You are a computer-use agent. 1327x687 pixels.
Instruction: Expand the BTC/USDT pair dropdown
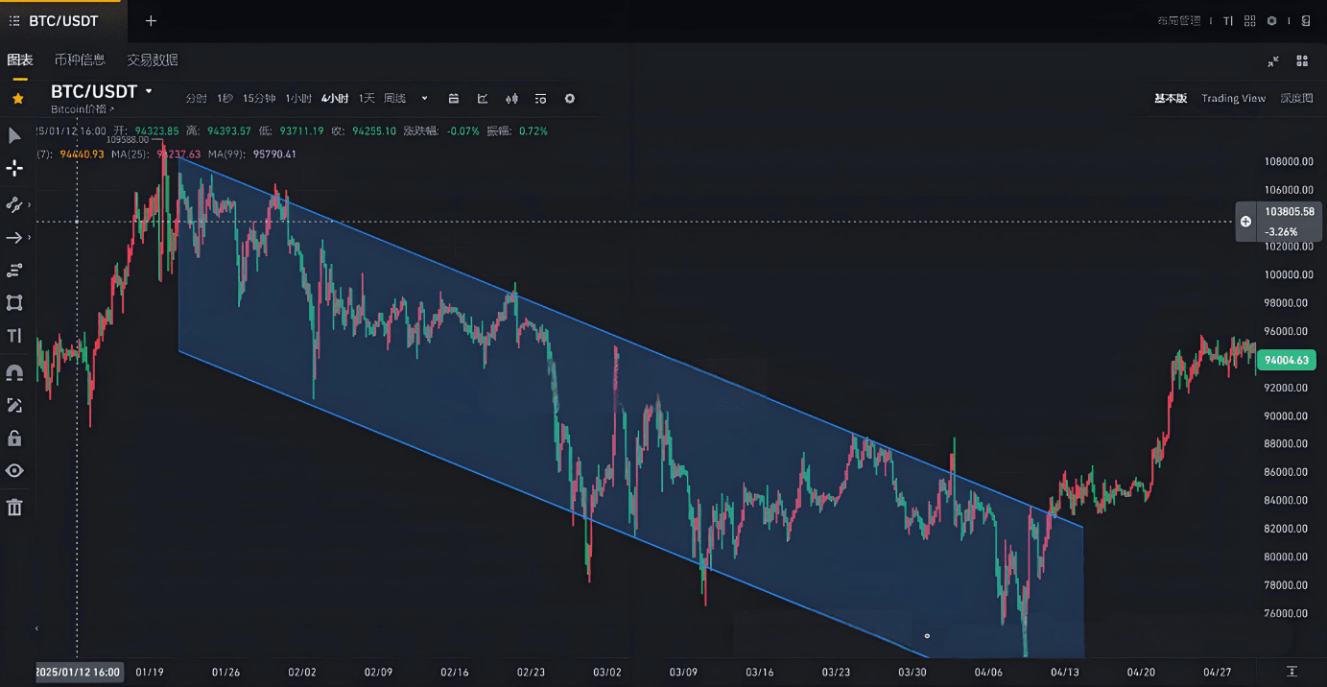point(149,92)
